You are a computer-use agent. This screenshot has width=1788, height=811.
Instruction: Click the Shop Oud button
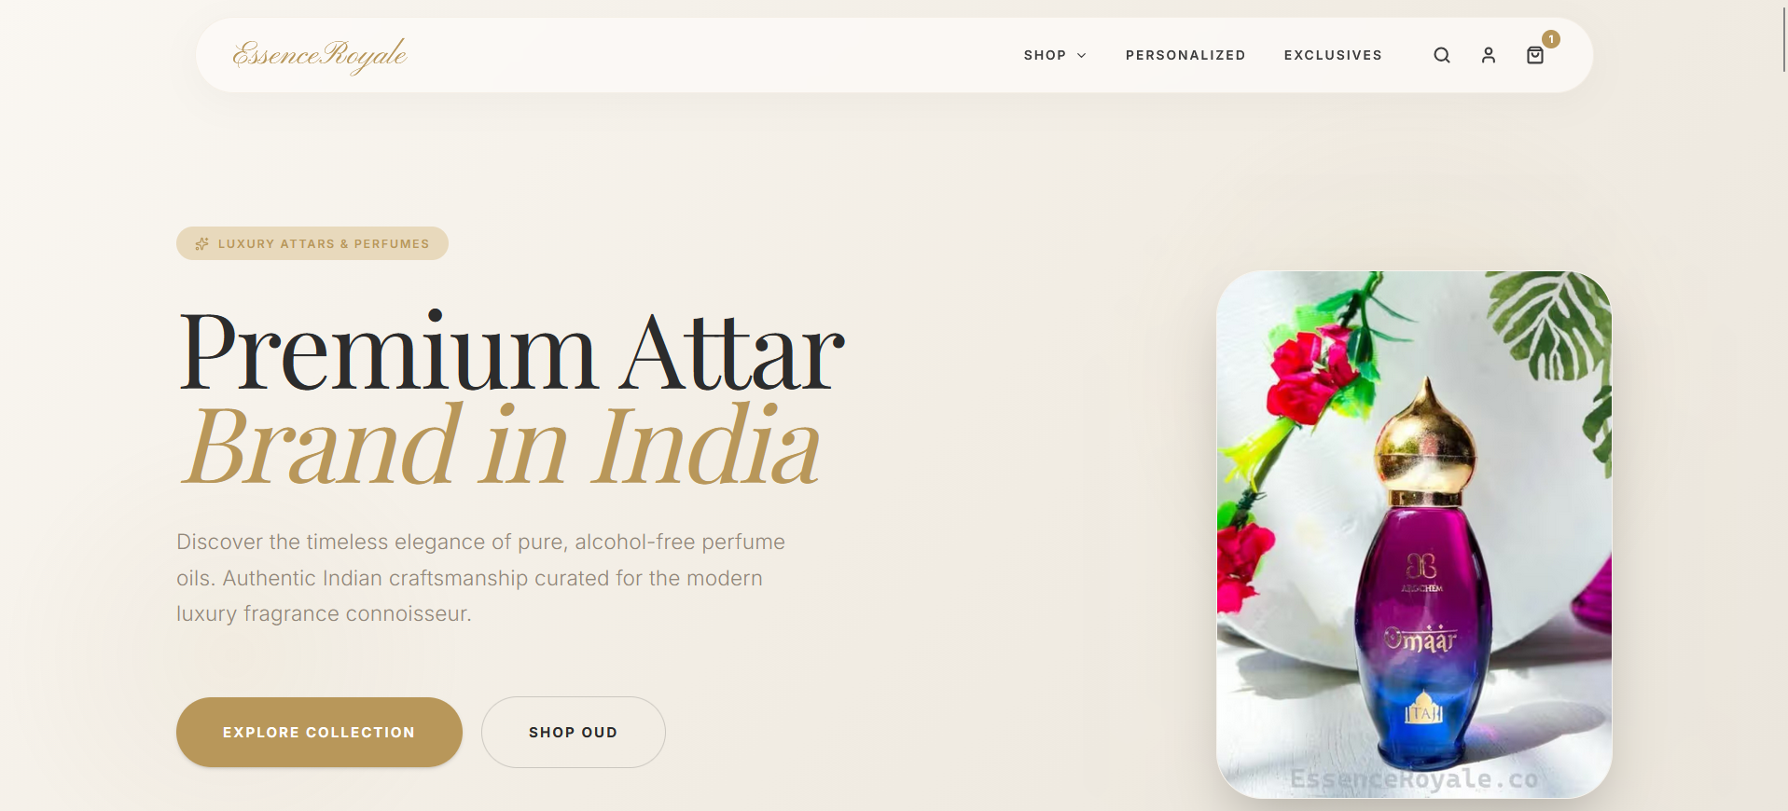coord(573,732)
